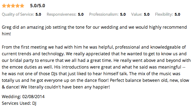Click the Flexibility 5.0 score
Screen dimensions: 193x109
[177, 14]
